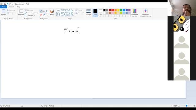The width and height of the screenshot is (196, 110).
Task: Select the Right arrow shape
Action: coord(67,13)
